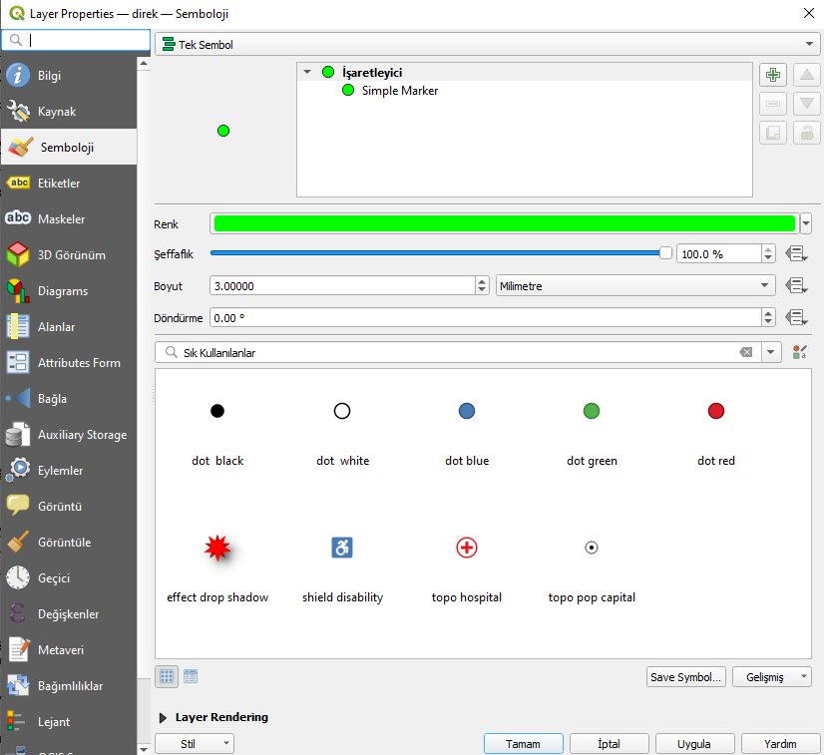Open the Milimetre unit dropdown
824x755 pixels.
pos(635,286)
